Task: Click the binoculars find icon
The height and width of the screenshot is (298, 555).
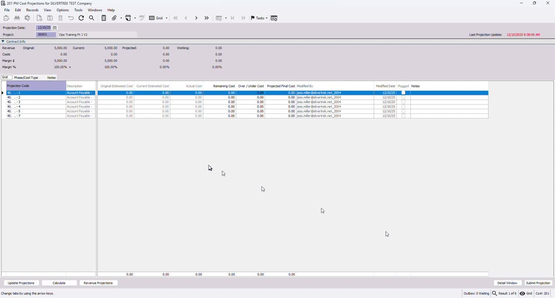Action: 17,18
